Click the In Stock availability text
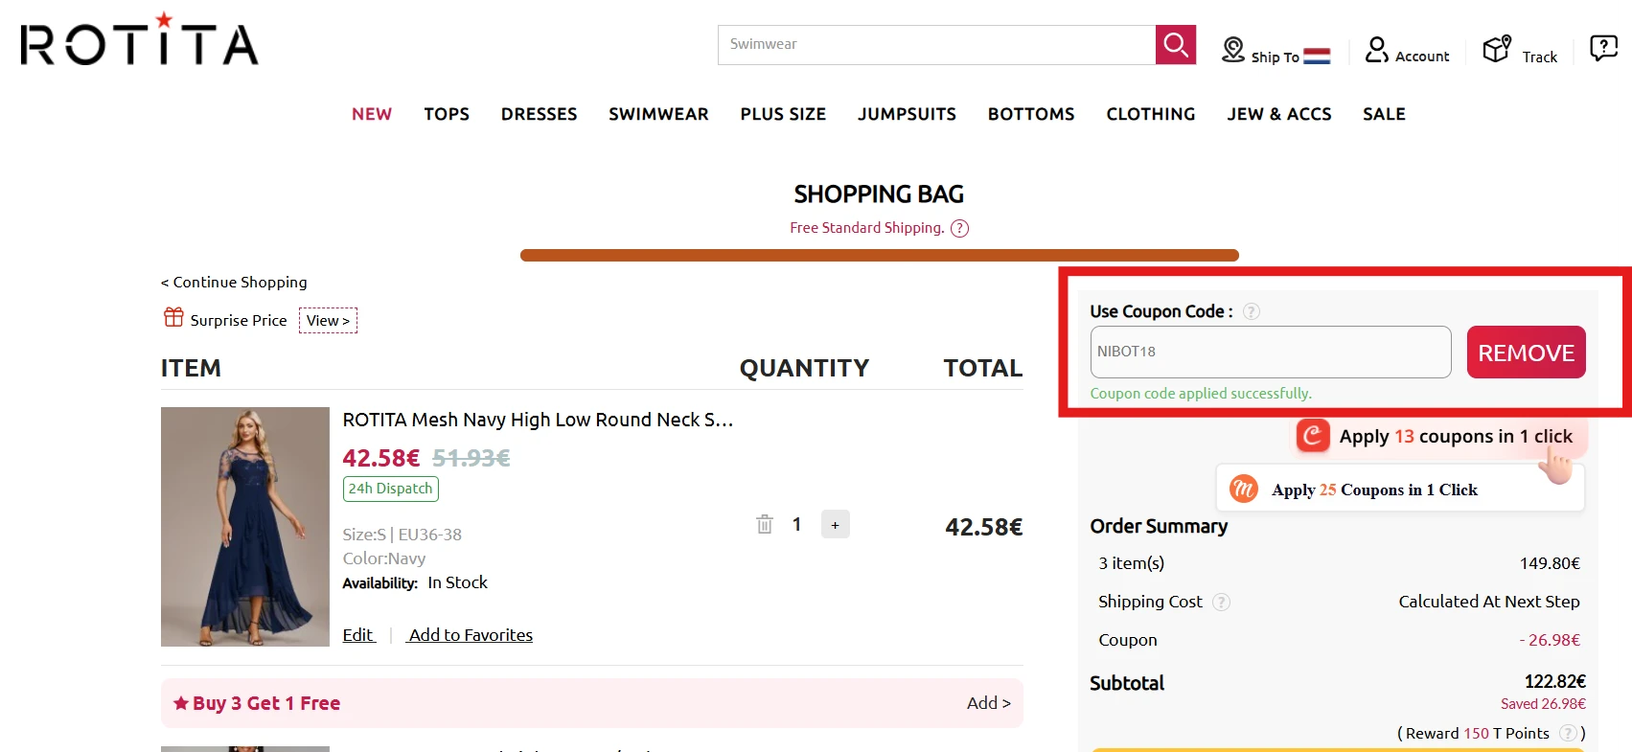The image size is (1632, 752). [457, 582]
